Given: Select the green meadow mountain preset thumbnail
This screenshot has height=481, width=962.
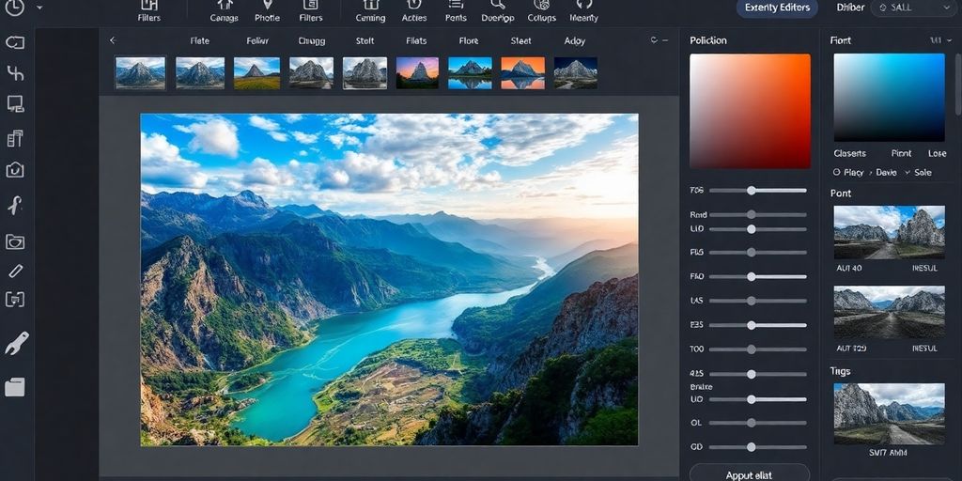Looking at the screenshot, I should tap(256, 73).
